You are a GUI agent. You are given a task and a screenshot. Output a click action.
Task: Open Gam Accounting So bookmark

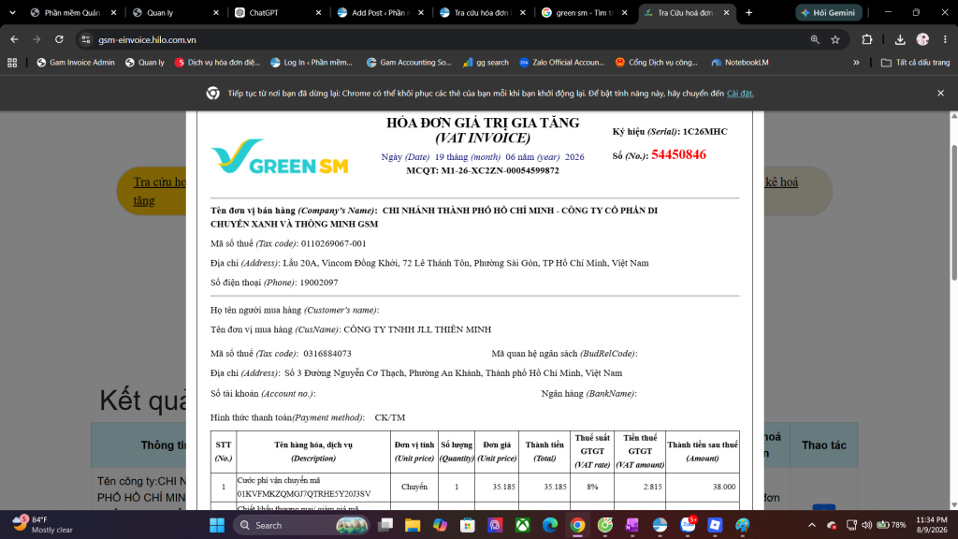(x=409, y=63)
